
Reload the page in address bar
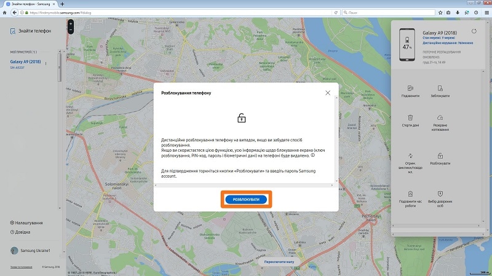(336, 12)
